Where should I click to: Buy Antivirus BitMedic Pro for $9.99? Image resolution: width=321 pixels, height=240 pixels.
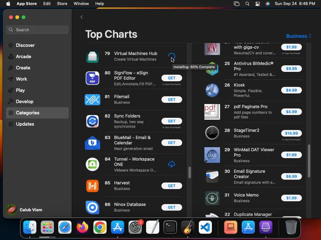291,68
